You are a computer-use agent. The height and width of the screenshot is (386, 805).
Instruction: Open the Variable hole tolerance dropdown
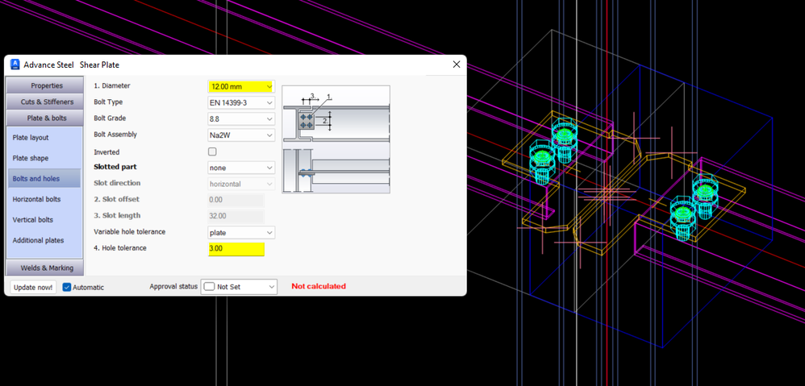(241, 233)
